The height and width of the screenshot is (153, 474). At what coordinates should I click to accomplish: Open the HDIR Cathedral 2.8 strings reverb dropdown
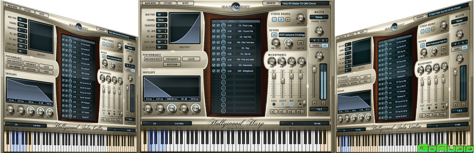(x=292, y=35)
